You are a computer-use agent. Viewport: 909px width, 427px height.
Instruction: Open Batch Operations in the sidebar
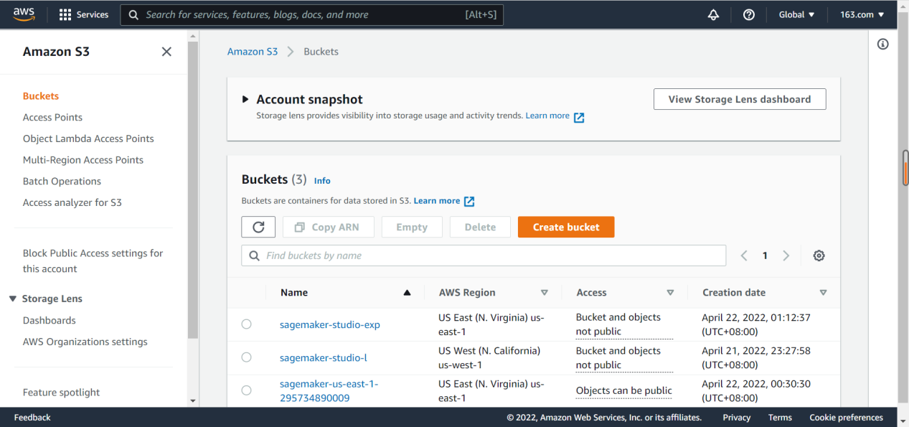click(62, 181)
